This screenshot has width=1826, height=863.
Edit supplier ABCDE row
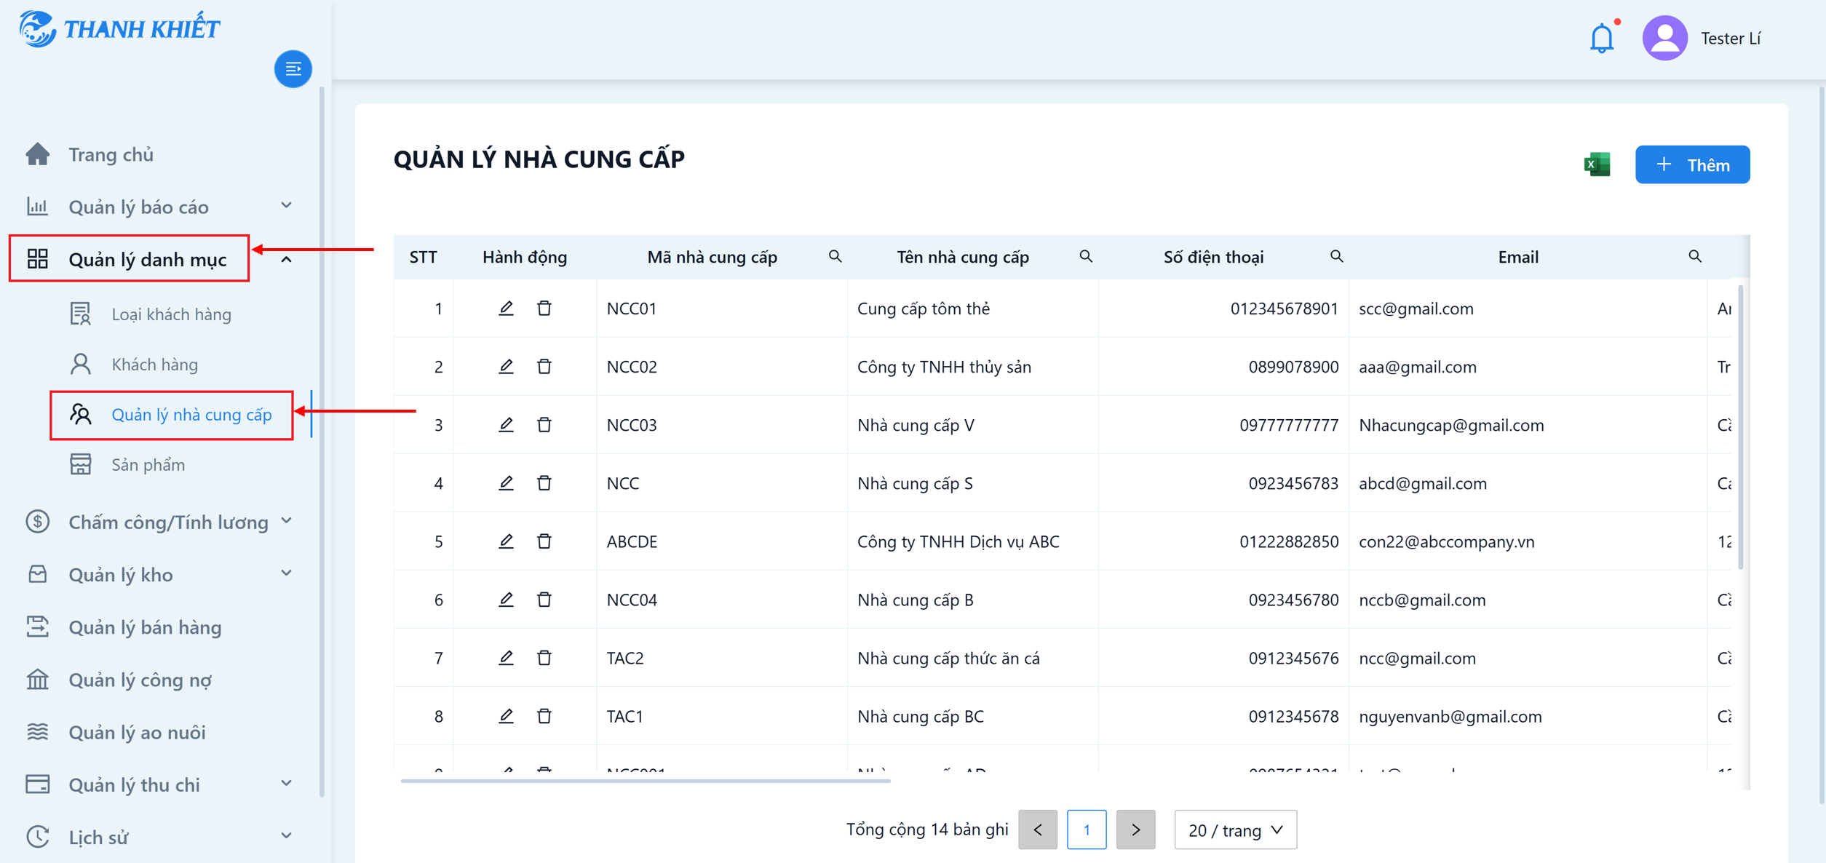pyautogui.click(x=506, y=541)
